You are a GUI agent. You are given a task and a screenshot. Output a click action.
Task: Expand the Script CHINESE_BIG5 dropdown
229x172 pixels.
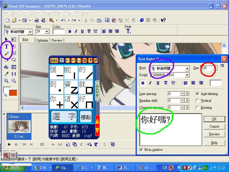point(187,75)
